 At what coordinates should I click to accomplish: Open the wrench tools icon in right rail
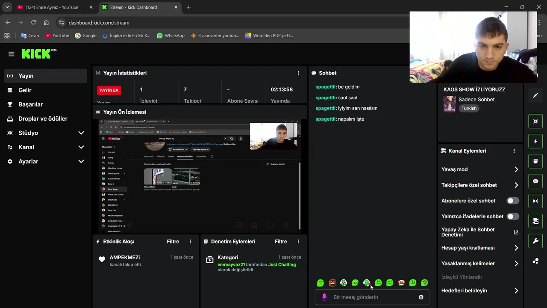[535, 241]
